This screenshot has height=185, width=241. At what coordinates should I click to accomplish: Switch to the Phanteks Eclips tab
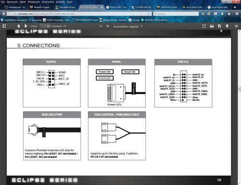tap(66, 7)
